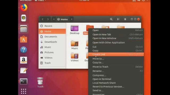The image size is (170, 95).
Task: Click right arrow of path bar
Action: [72, 19]
